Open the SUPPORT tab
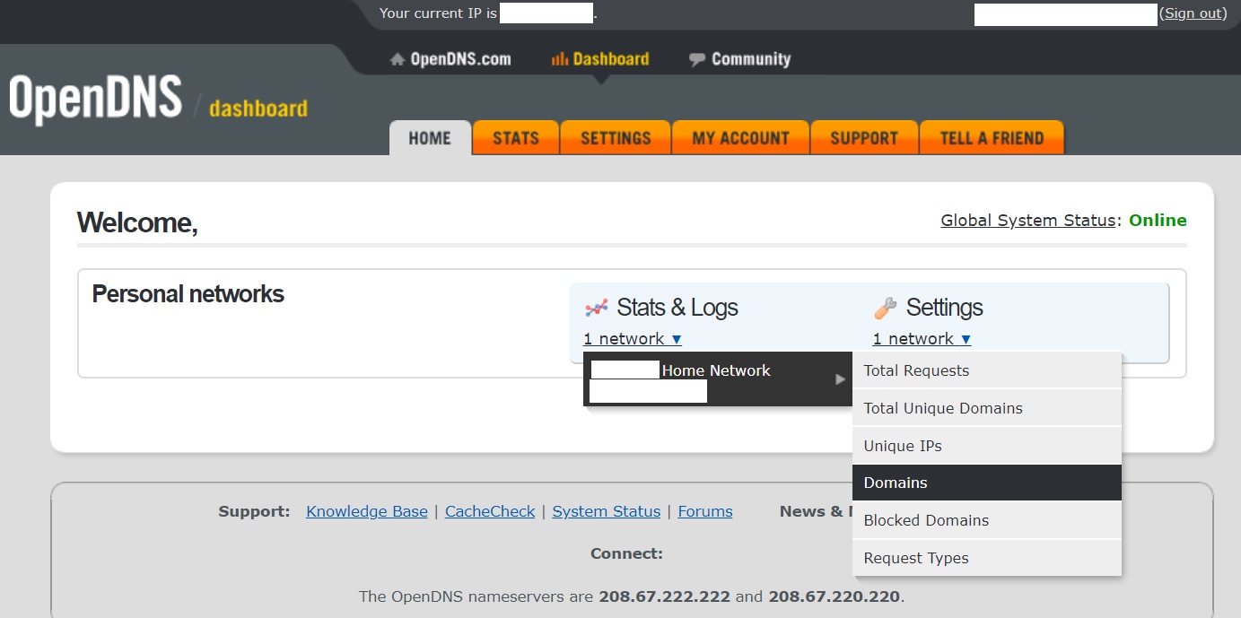Image resolution: width=1241 pixels, height=618 pixels. (x=864, y=138)
